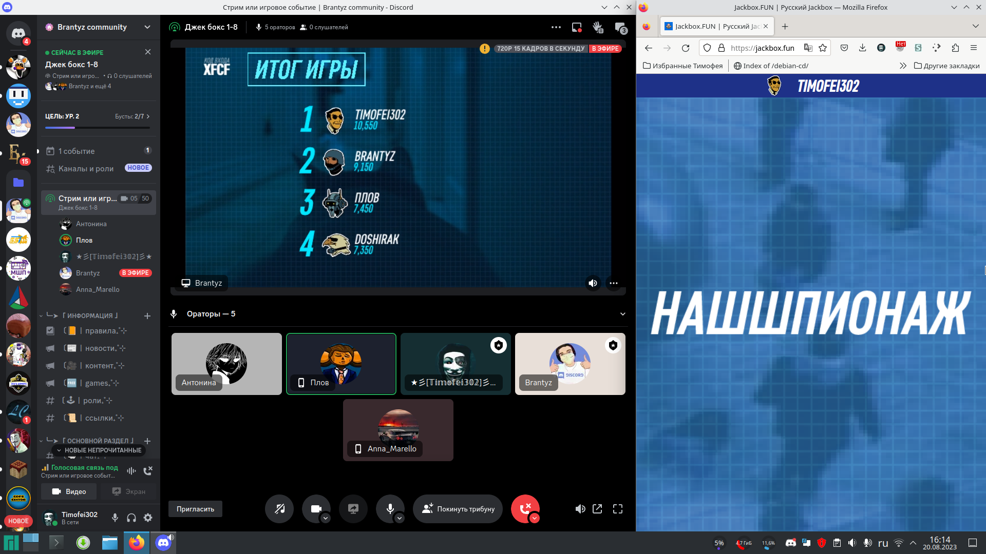
Task: Go back in Firefox
Action: [649, 48]
